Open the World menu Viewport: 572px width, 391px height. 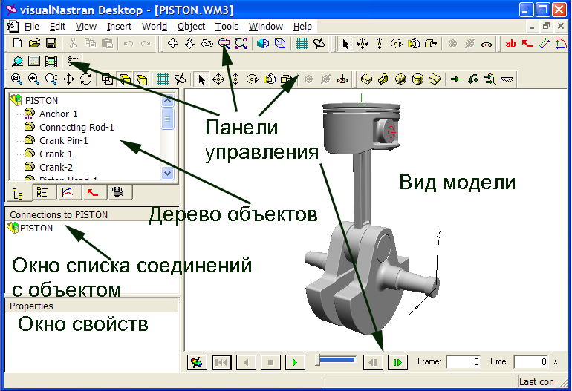[x=155, y=27]
